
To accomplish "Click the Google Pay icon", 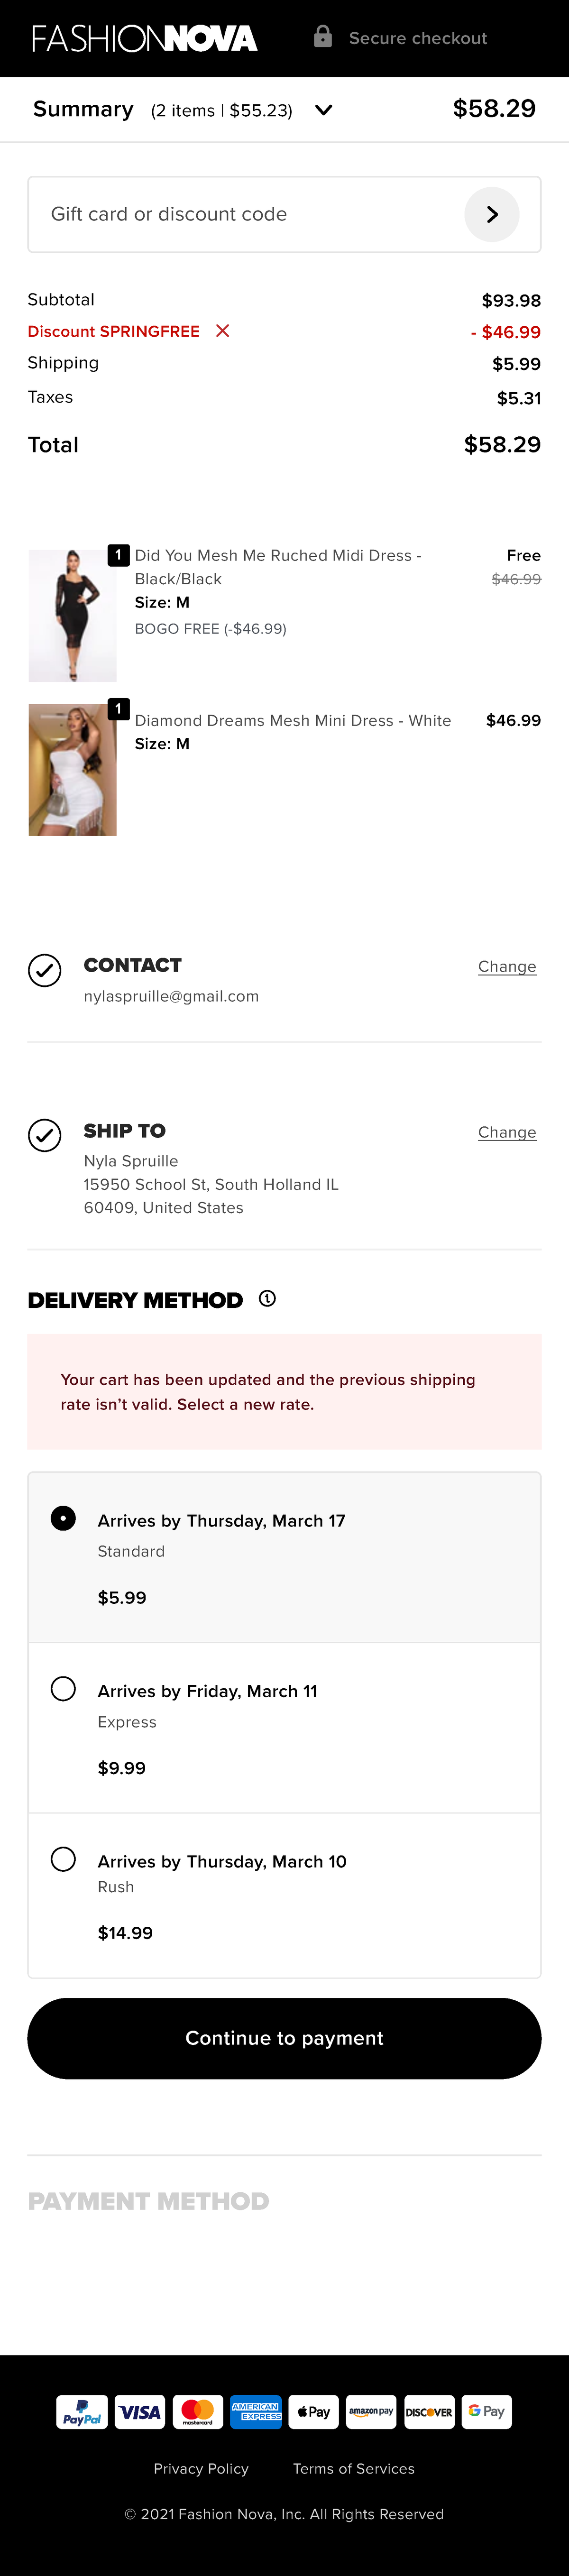I will click(x=487, y=2411).
